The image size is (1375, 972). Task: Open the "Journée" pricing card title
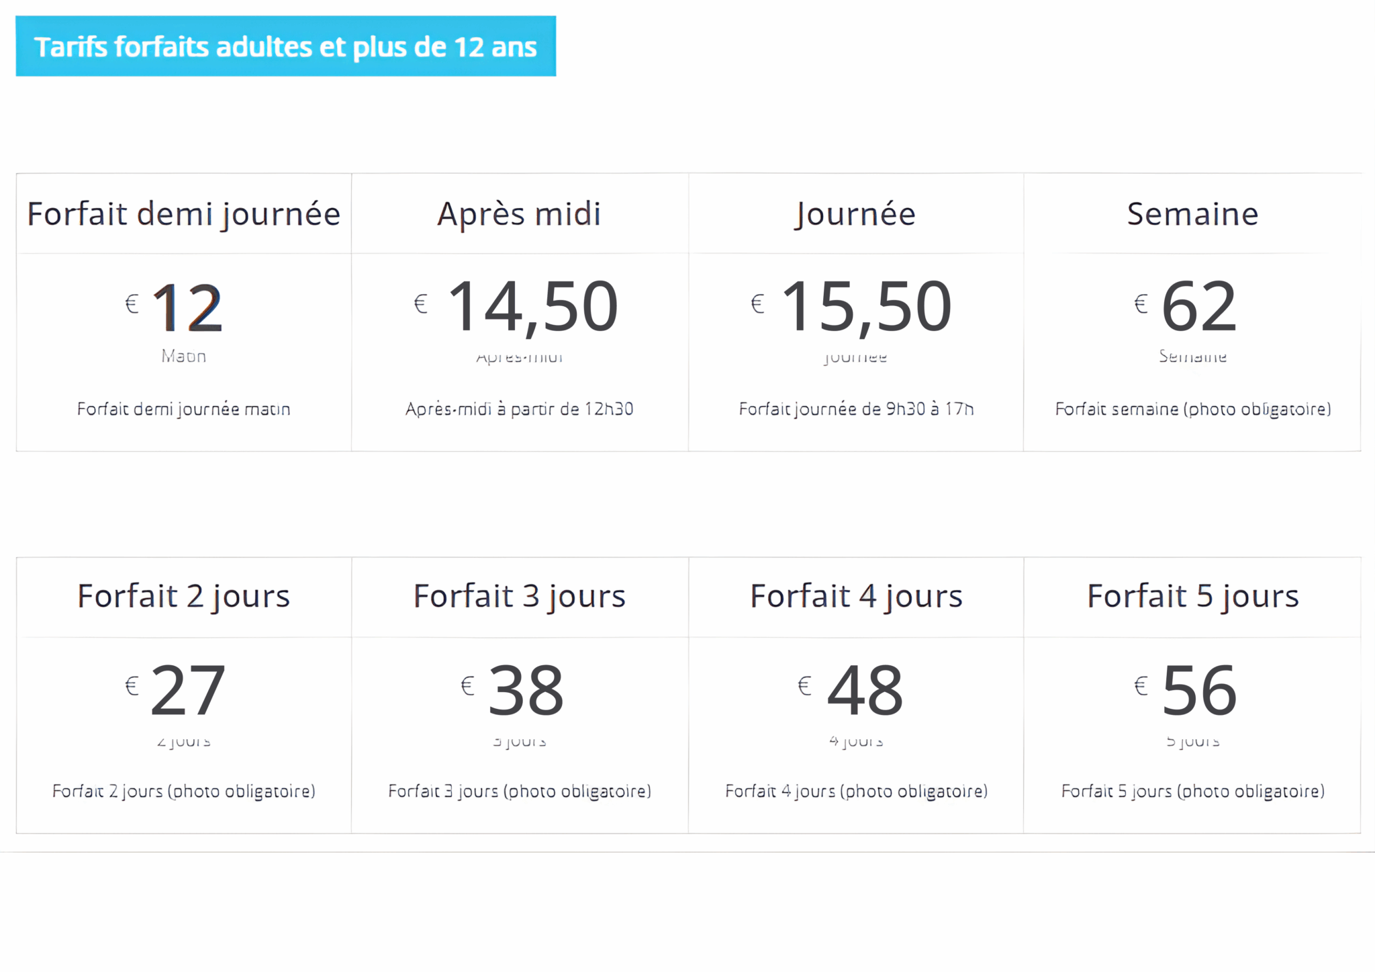855,214
